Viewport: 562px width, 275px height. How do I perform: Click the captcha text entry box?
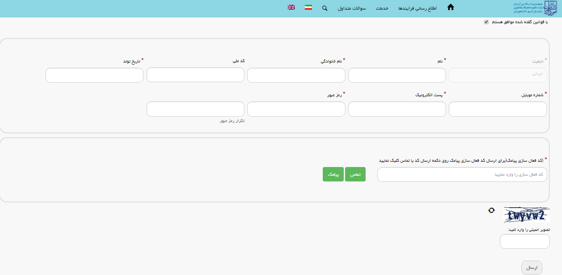click(524, 241)
